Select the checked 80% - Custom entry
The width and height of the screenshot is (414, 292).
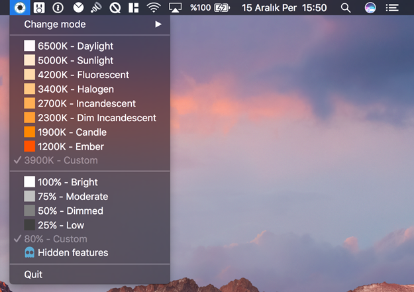[56, 239]
